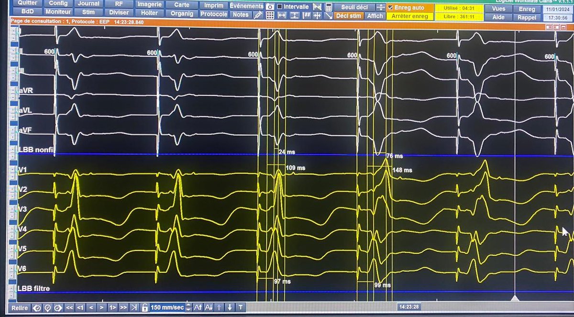Image resolution: width=574 pixels, height=317 pixels.
Task: Fast forward with the >> button
Action: [123, 308]
